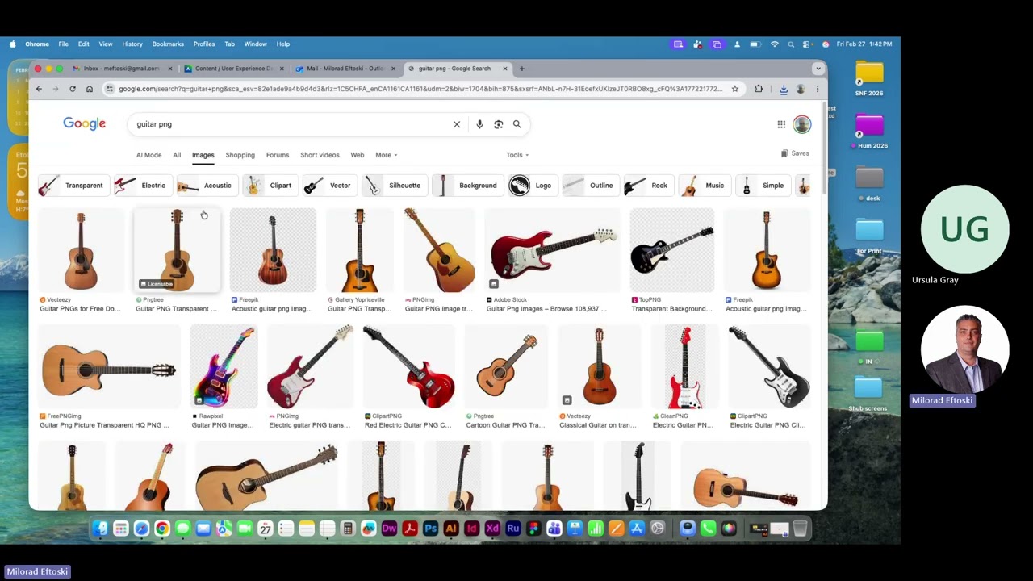Start voice search with microphone icon
Viewport: 1033px width, 581px height.
(479, 124)
